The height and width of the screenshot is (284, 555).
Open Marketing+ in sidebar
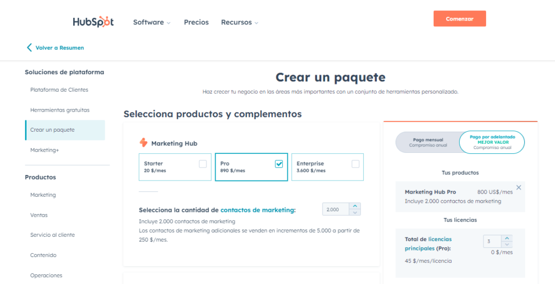click(x=44, y=150)
